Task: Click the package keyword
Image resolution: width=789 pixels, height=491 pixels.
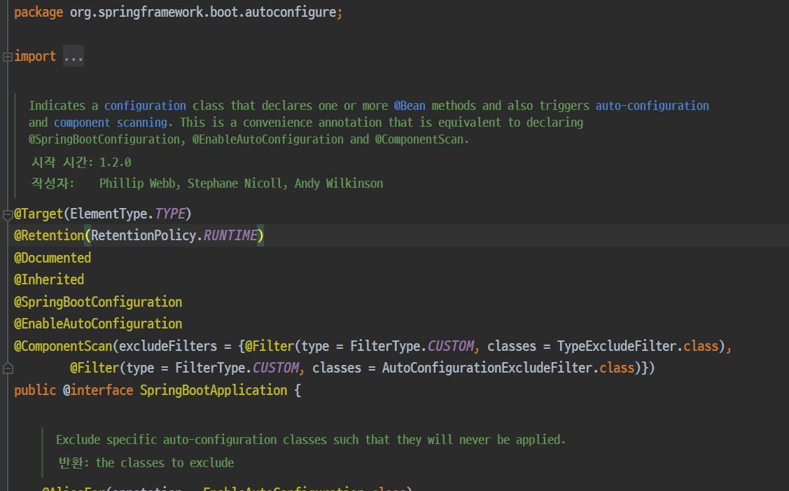Action: coord(39,12)
